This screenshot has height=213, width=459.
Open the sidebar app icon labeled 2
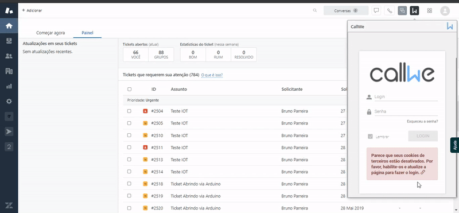tap(9, 147)
